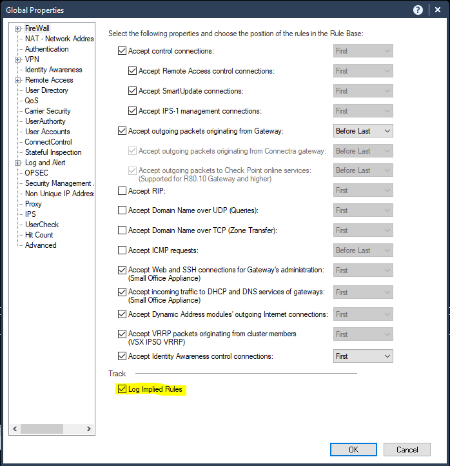
Task: Click the Cancel button
Action: [407, 449]
